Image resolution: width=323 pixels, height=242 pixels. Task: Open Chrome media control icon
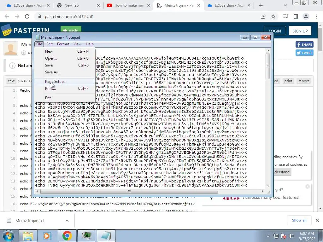pyautogui.click(x=285, y=16)
